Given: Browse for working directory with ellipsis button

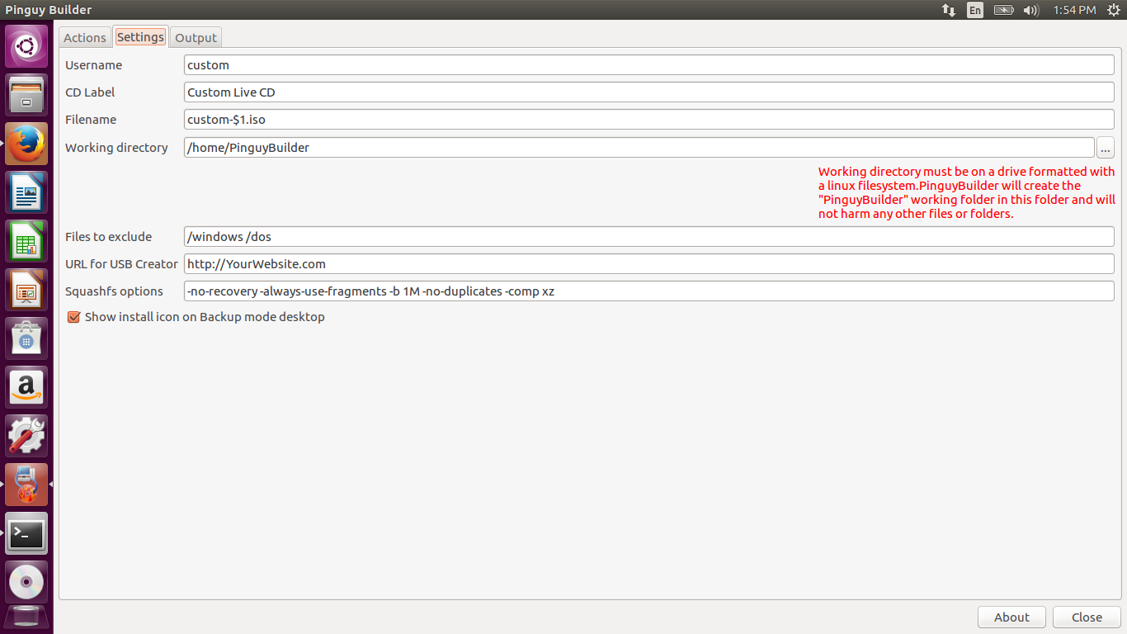Looking at the screenshot, I should tap(1105, 148).
